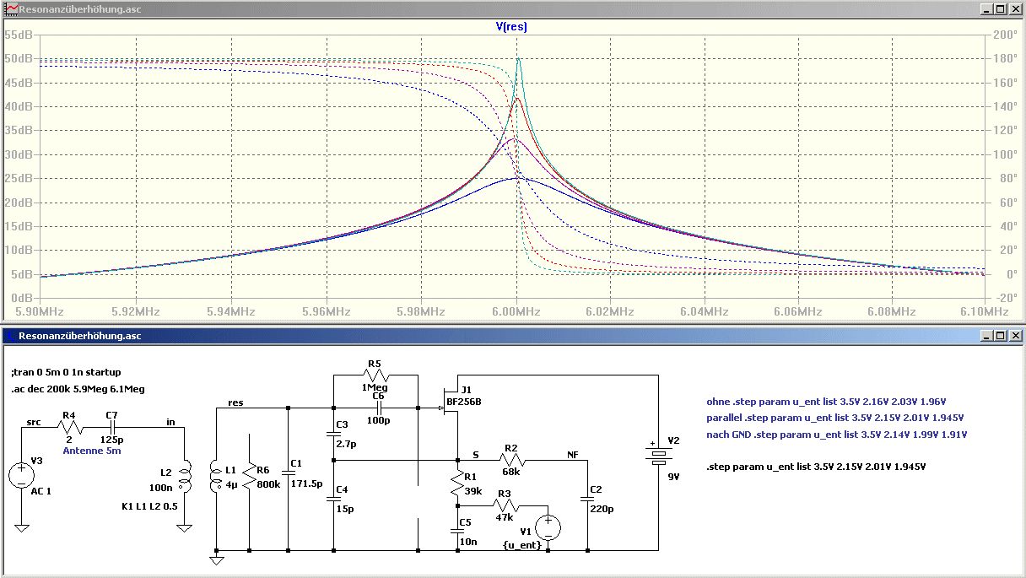Screen dimensions: 1026x578
Task: Close the waveform plot window
Action: point(1015,8)
